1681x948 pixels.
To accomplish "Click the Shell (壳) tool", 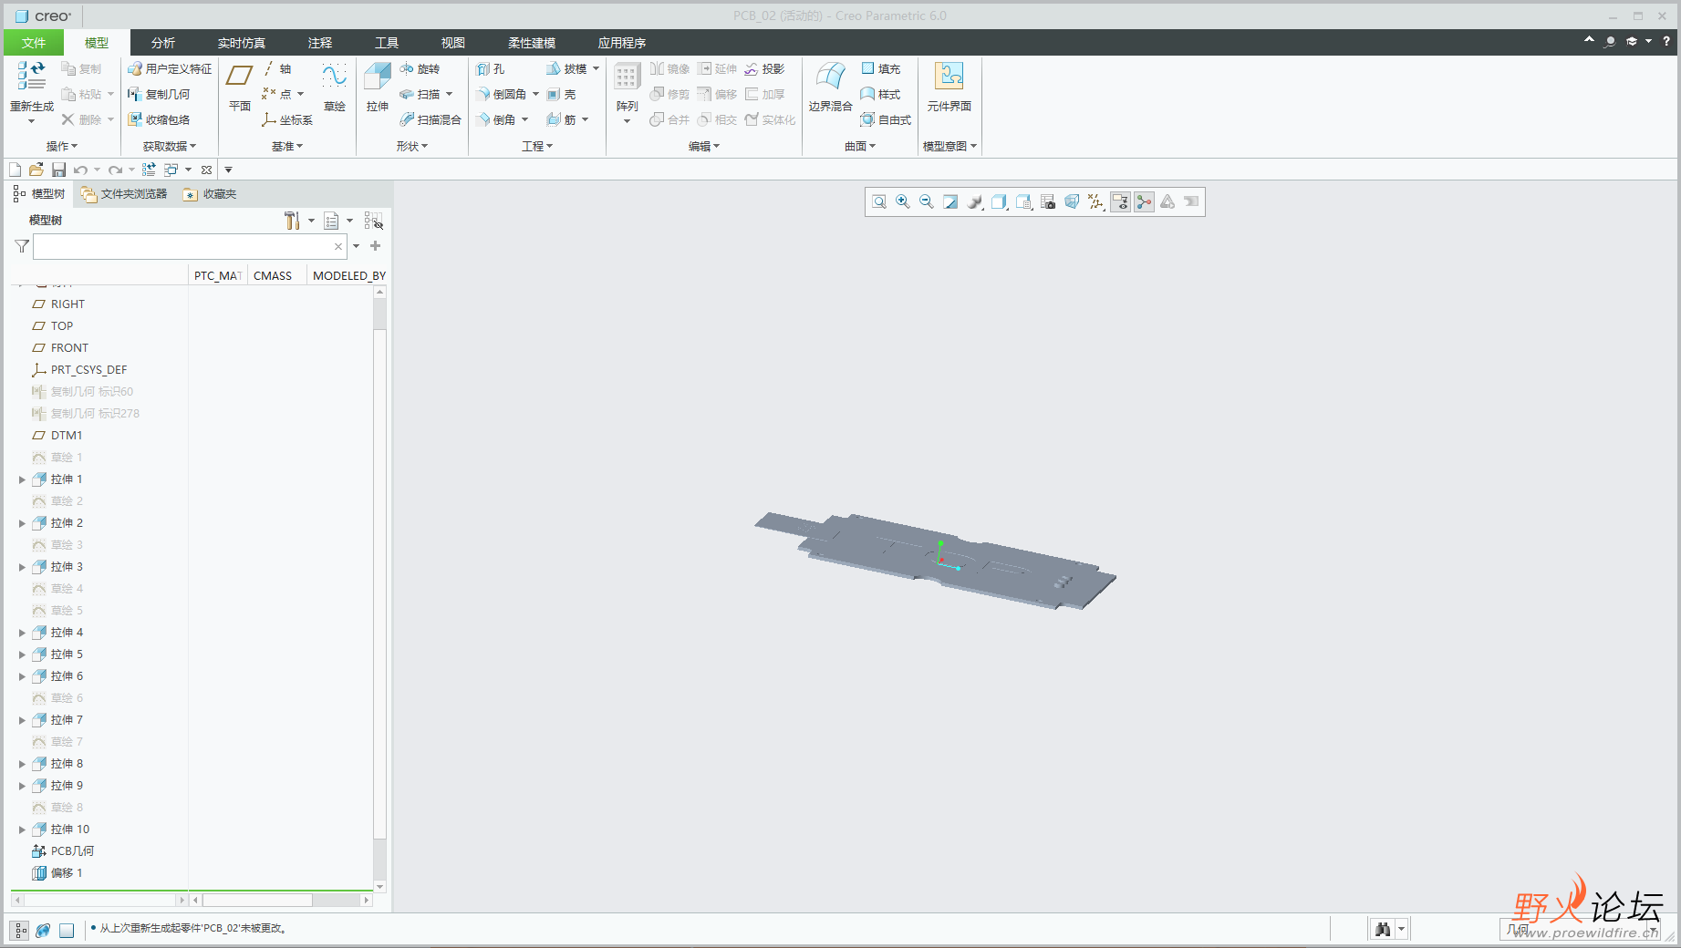I will tap(561, 95).
